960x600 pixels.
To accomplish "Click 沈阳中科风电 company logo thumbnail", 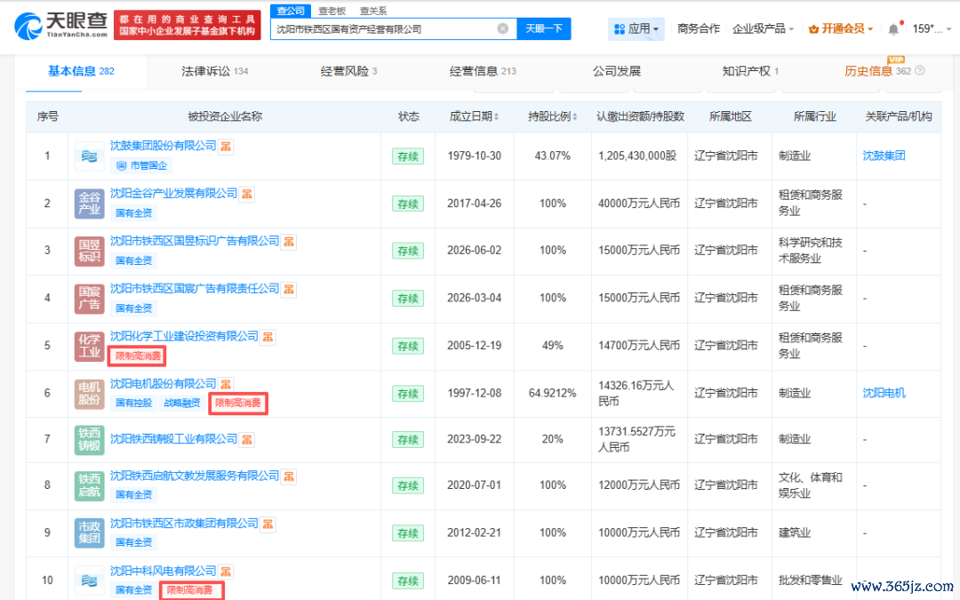I will (x=90, y=580).
